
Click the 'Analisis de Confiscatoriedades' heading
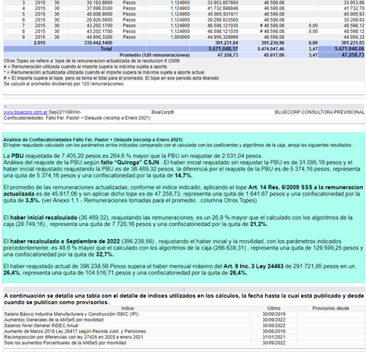pos(93,139)
